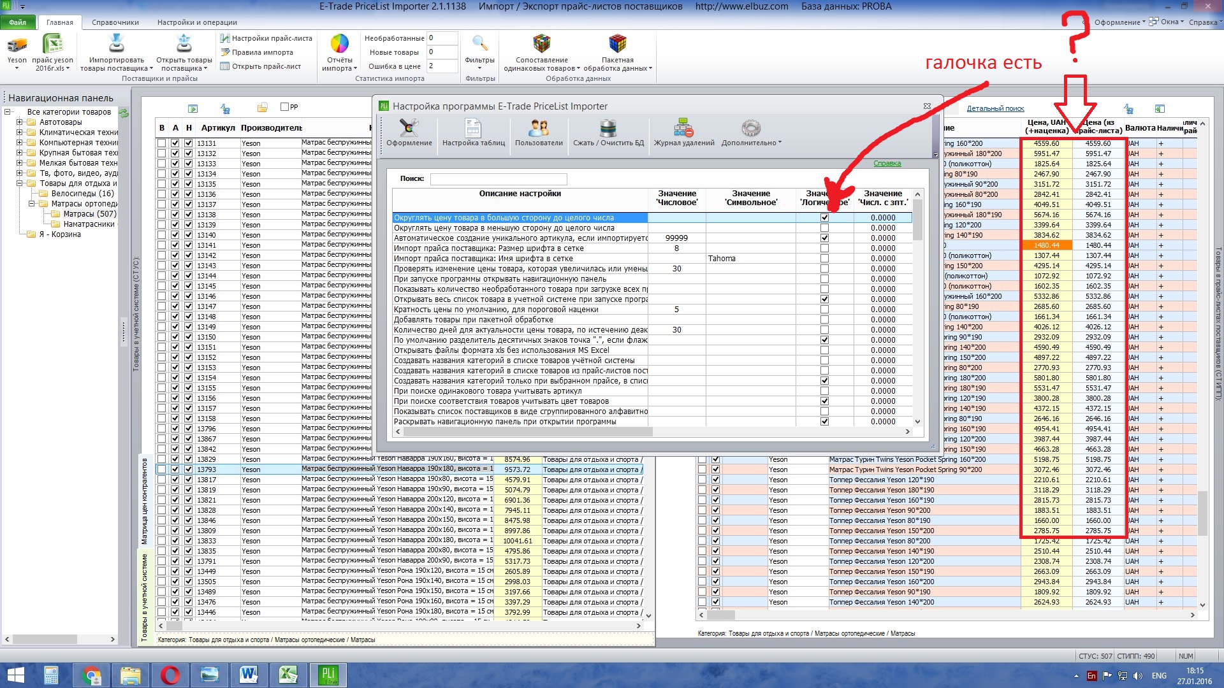Open the Справка link in settings dialog
Image resolution: width=1224 pixels, height=688 pixels.
click(887, 164)
